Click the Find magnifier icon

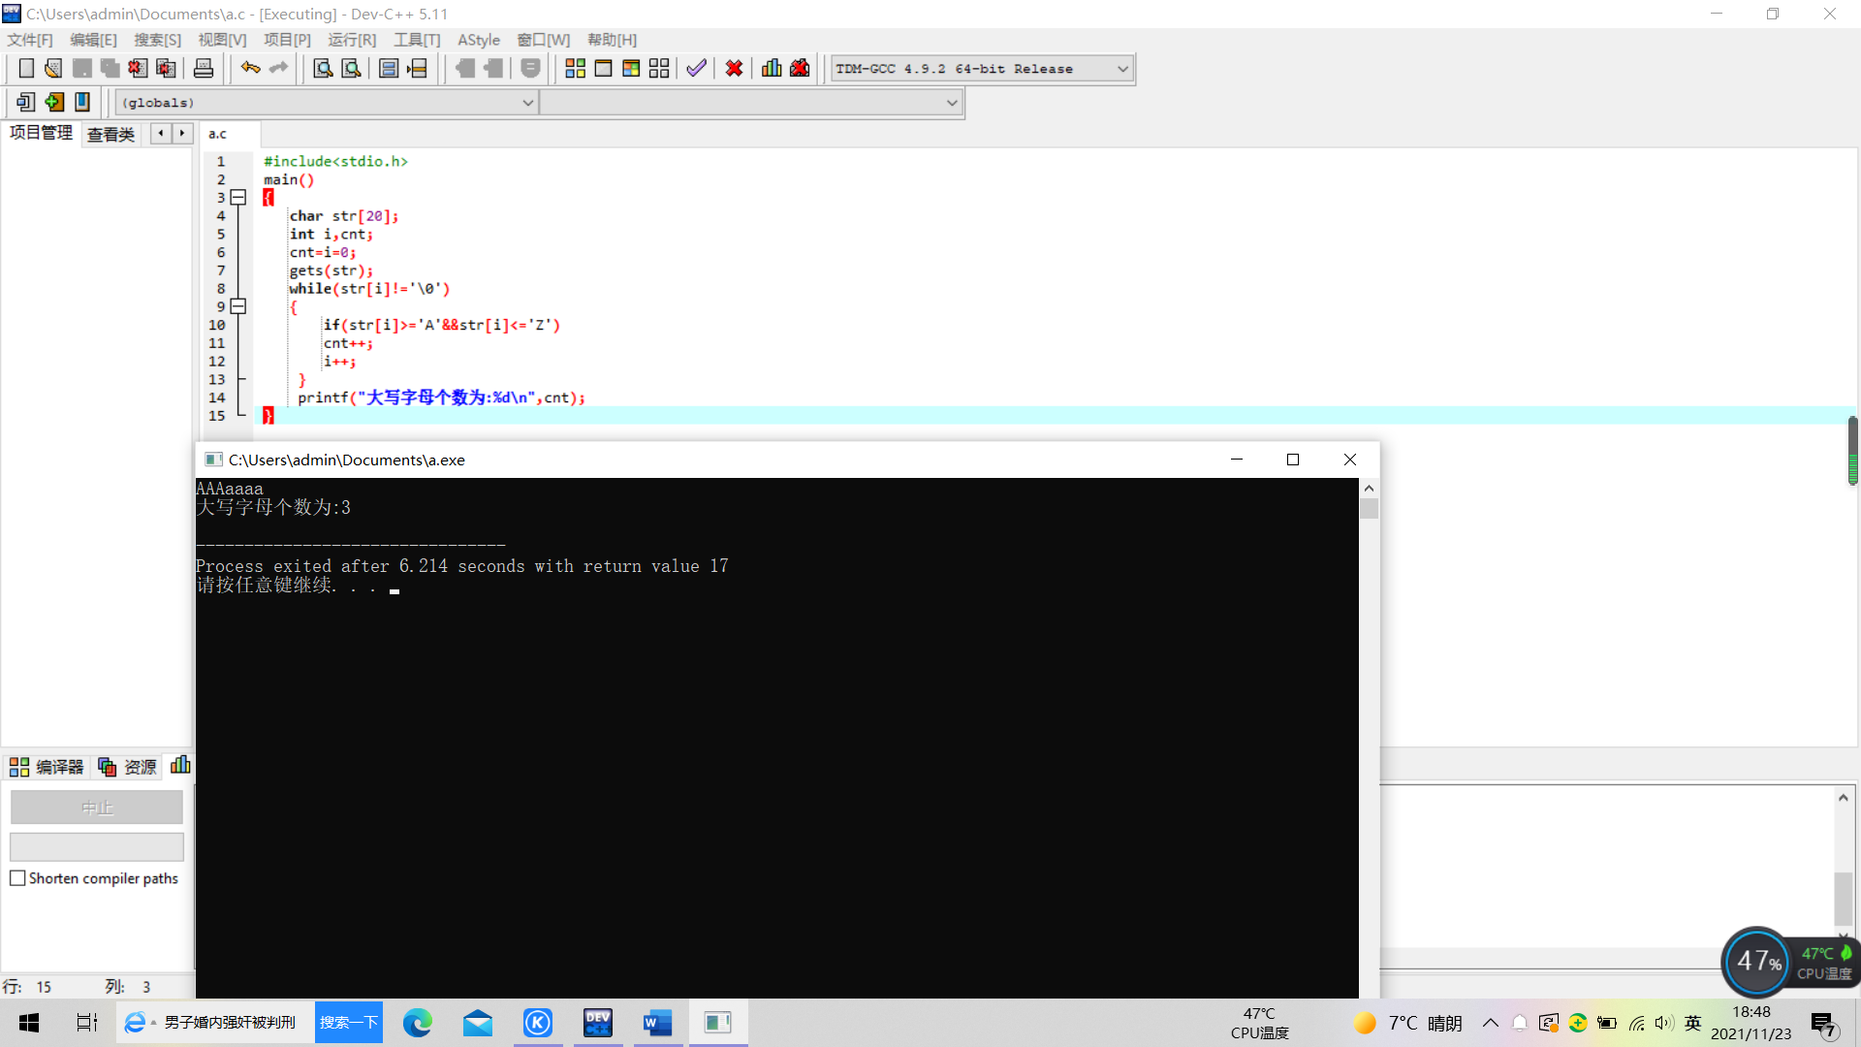coord(323,68)
